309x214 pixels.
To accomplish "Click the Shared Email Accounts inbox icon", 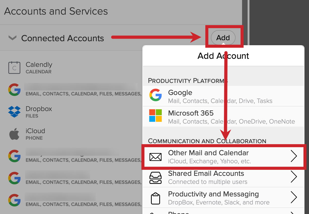I will [x=156, y=178].
